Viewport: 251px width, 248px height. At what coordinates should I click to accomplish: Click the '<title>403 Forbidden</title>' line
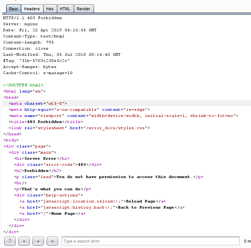[x=46, y=122]
